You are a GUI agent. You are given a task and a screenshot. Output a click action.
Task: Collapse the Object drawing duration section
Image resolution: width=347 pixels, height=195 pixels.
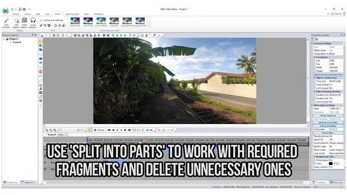click(314, 92)
